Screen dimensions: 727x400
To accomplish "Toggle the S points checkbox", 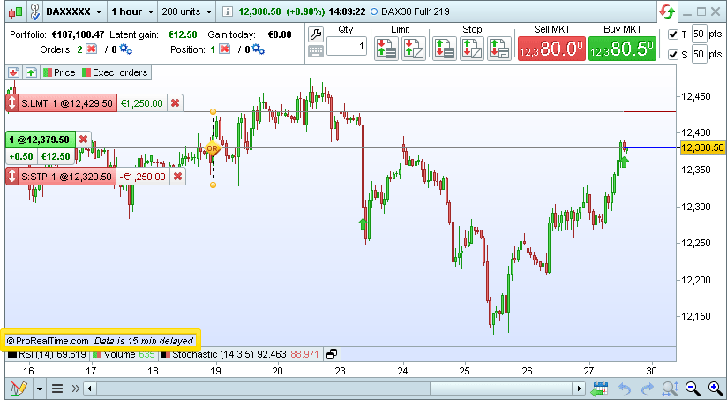I will [674, 55].
